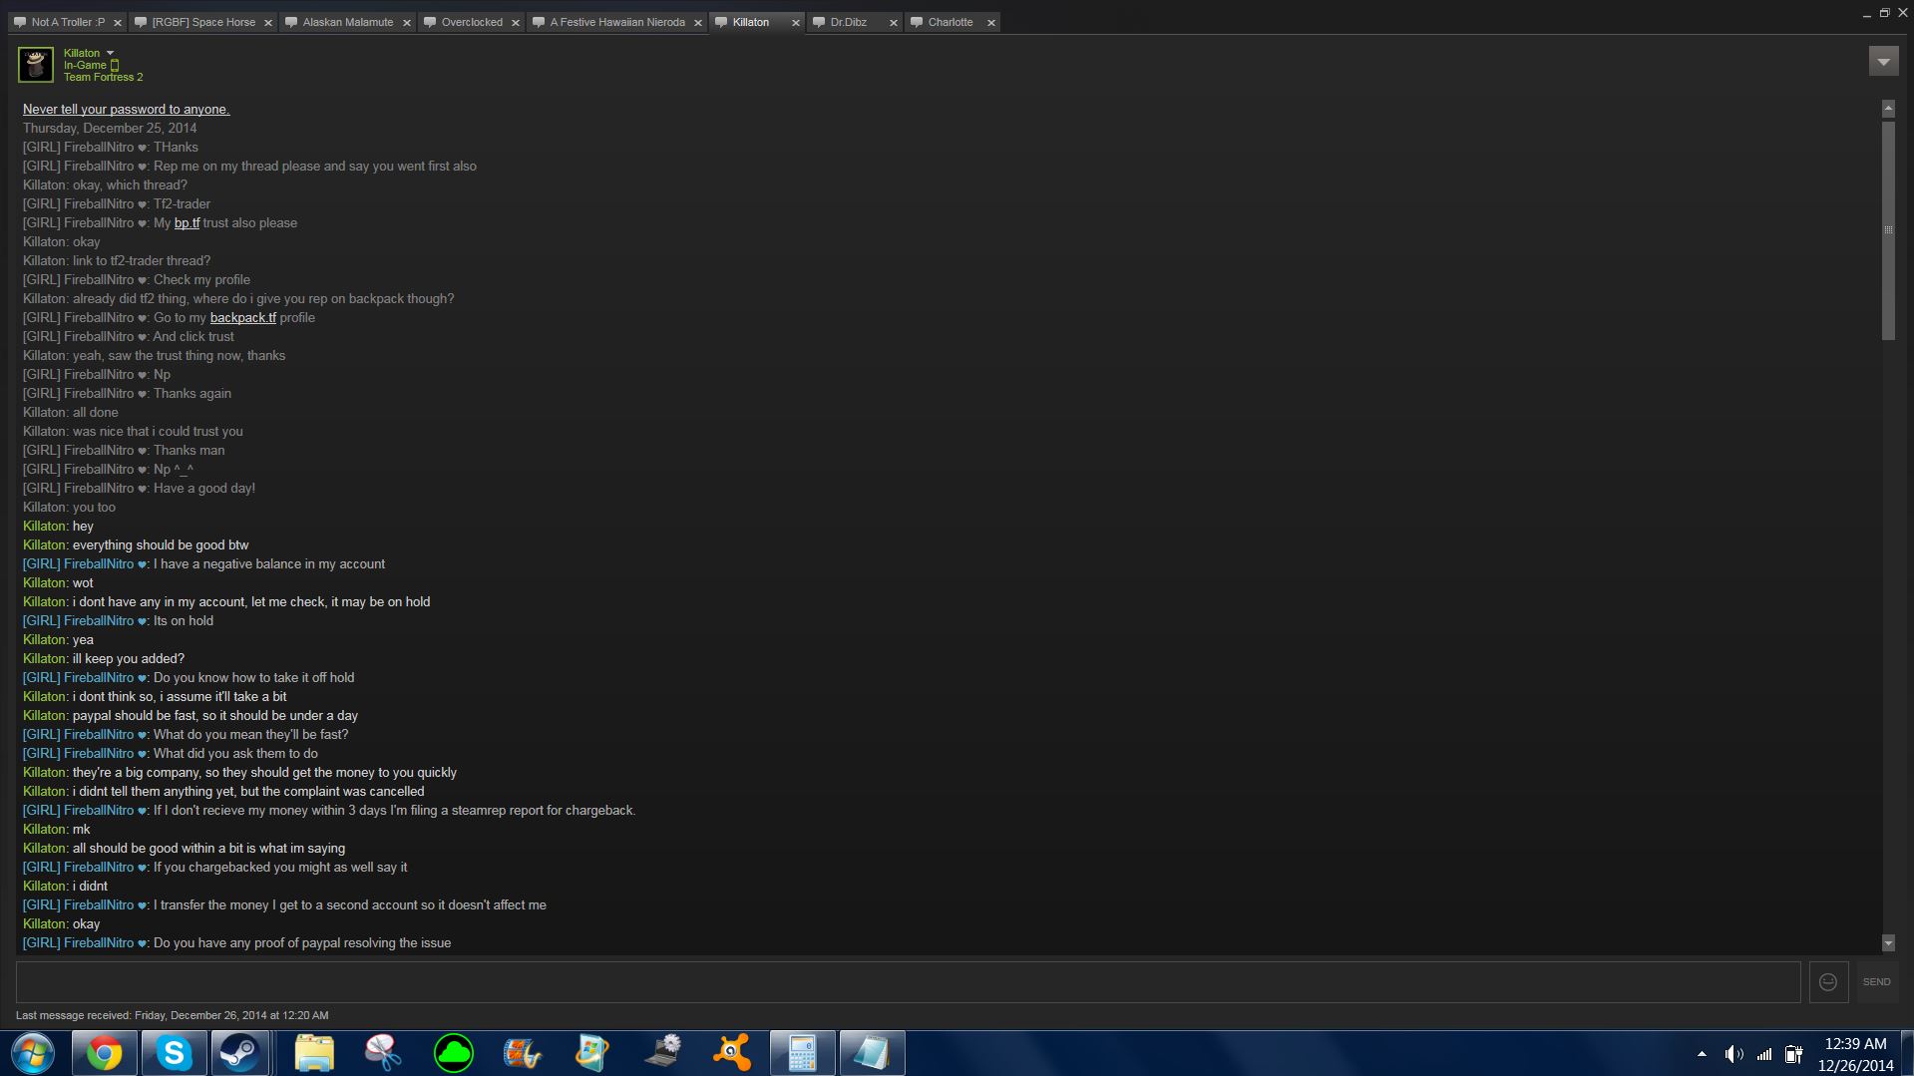Show hidden system tray icons
This screenshot has width=1914, height=1076.
1702,1054
